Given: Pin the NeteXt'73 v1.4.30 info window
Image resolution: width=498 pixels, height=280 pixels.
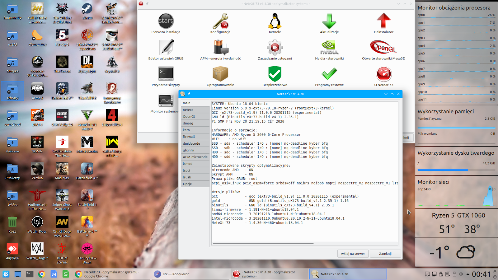Looking at the screenshot, I should pyautogui.click(x=189, y=94).
